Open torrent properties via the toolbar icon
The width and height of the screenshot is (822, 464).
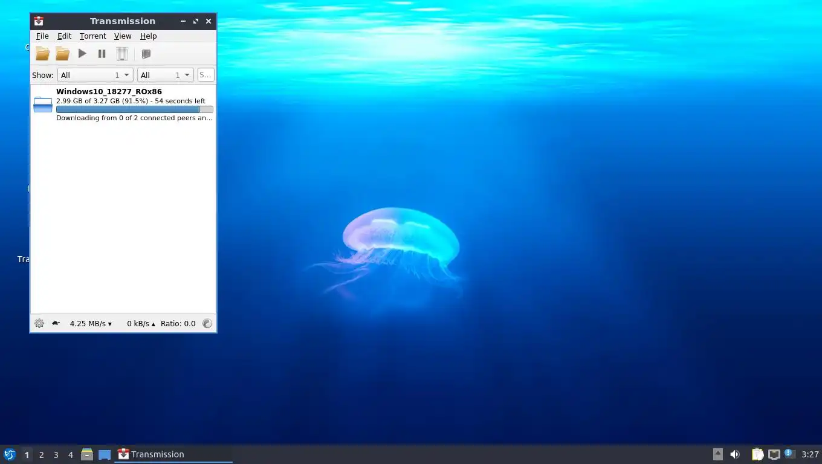pyautogui.click(x=146, y=54)
